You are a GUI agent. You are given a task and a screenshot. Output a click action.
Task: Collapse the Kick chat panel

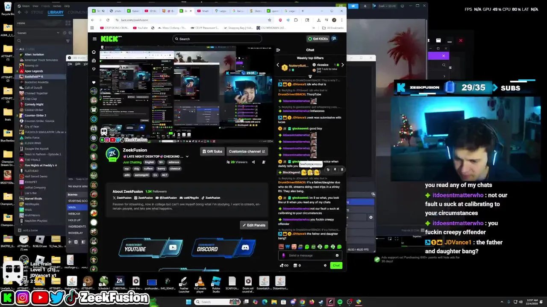(x=278, y=50)
